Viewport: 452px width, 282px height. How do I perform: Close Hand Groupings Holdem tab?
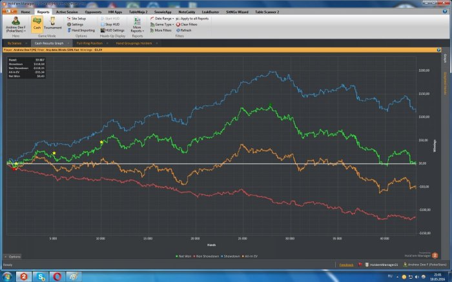[x=157, y=43]
